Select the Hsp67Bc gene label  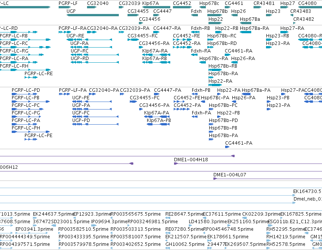pos(209,3)
